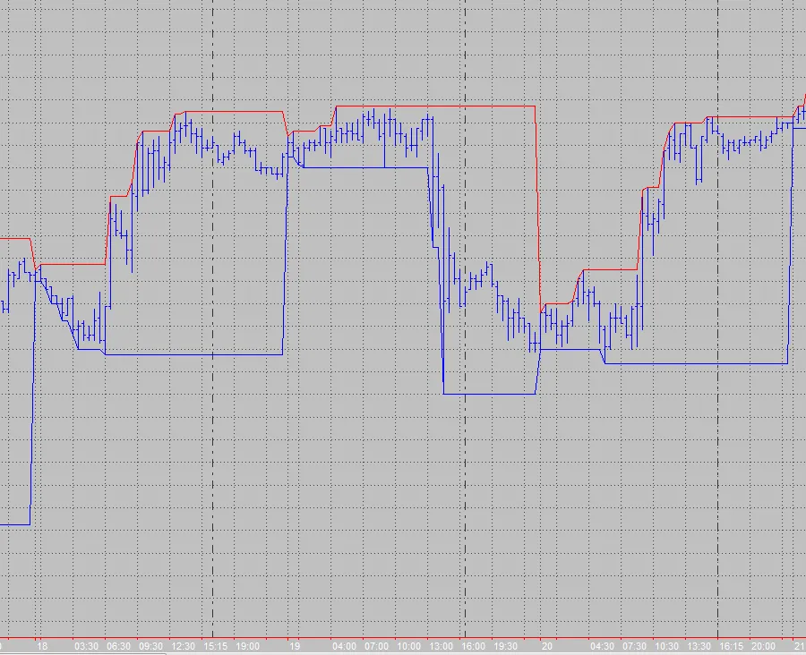The image size is (806, 655).
Task: Click the date label 18 on time axis
Action: coord(42,646)
